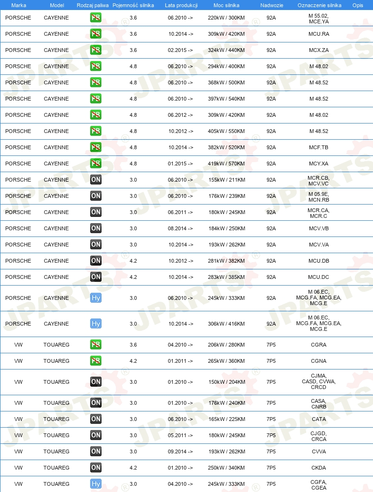The width and height of the screenshot is (373, 492).
Task: Click diesel ON icon in Touareg CKDA row
Action: pos(96,468)
